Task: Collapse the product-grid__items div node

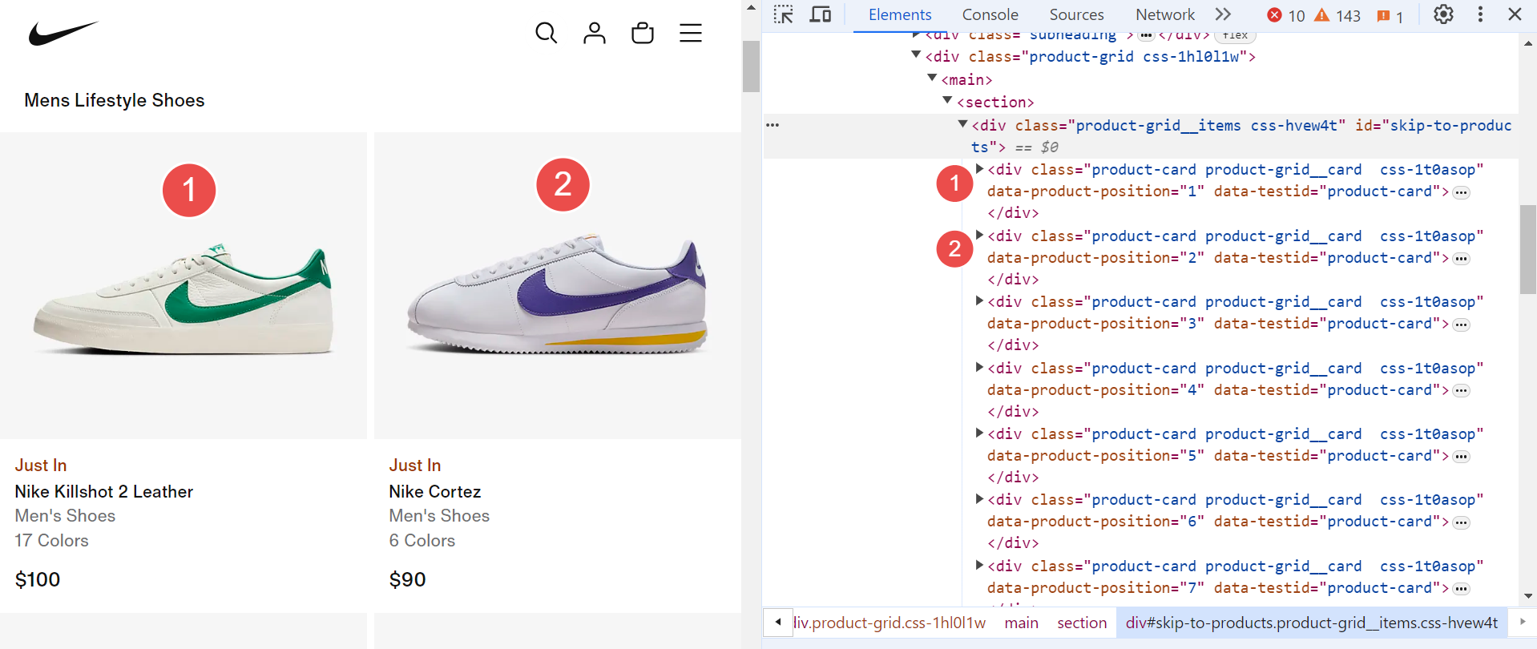Action: [963, 123]
